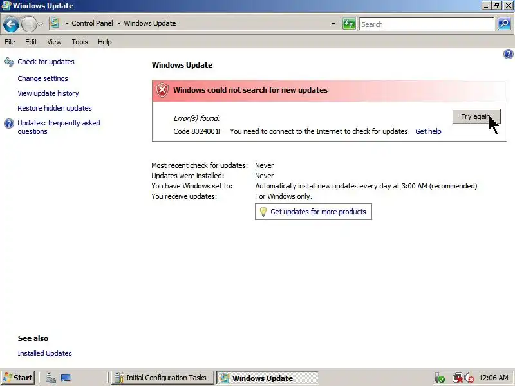Screen dimensions: 515x386
Task: Open Restore hidden updates
Action: tap(55, 108)
